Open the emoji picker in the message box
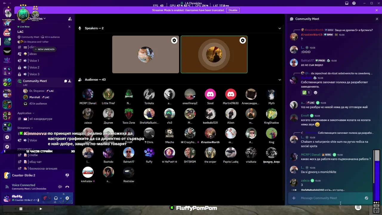382x215 pixels. click(x=366, y=198)
